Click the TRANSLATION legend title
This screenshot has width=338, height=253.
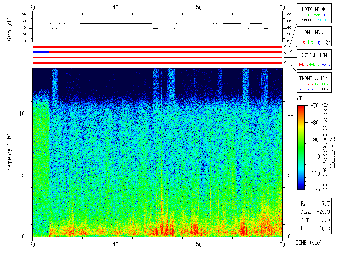coord(314,78)
